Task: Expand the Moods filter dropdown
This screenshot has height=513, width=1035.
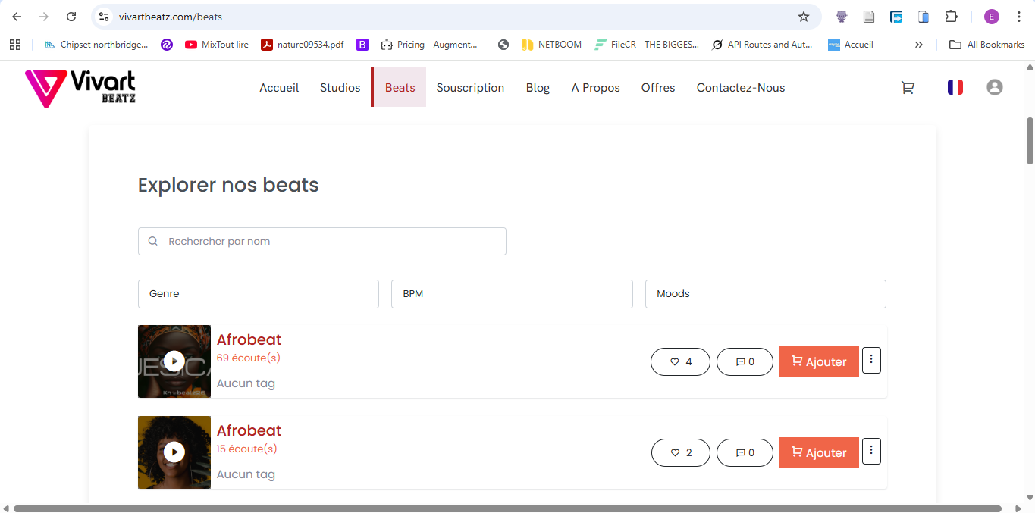Action: (x=765, y=294)
